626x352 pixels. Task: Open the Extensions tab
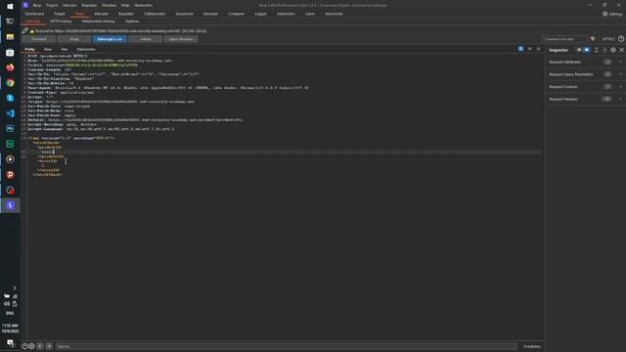pyautogui.click(x=286, y=14)
